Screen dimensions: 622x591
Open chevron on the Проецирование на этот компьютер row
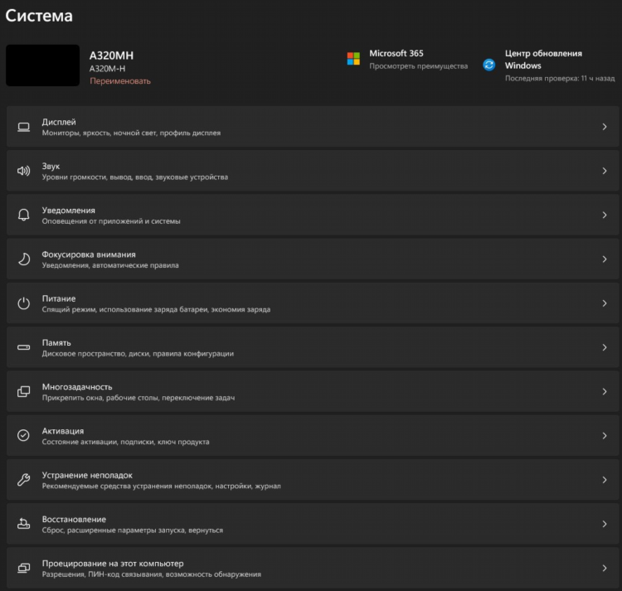click(x=605, y=568)
